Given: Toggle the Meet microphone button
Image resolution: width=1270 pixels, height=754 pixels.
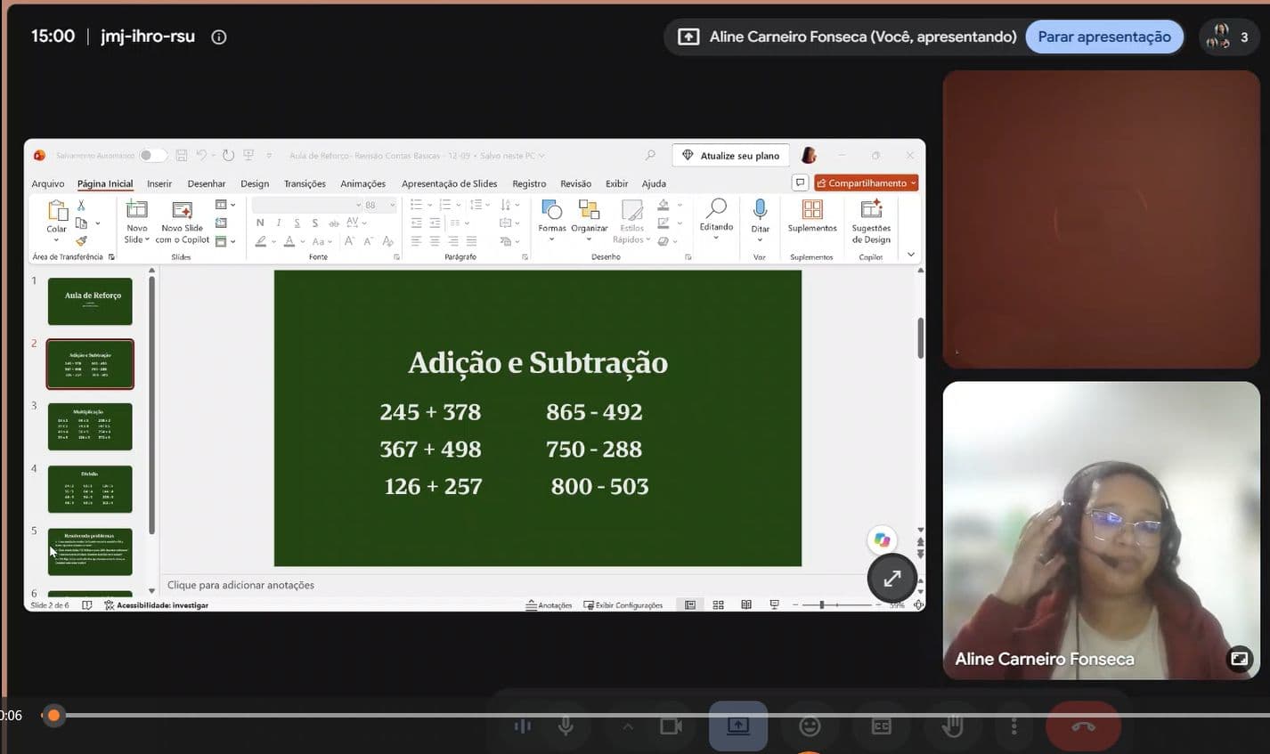Looking at the screenshot, I should (x=566, y=726).
